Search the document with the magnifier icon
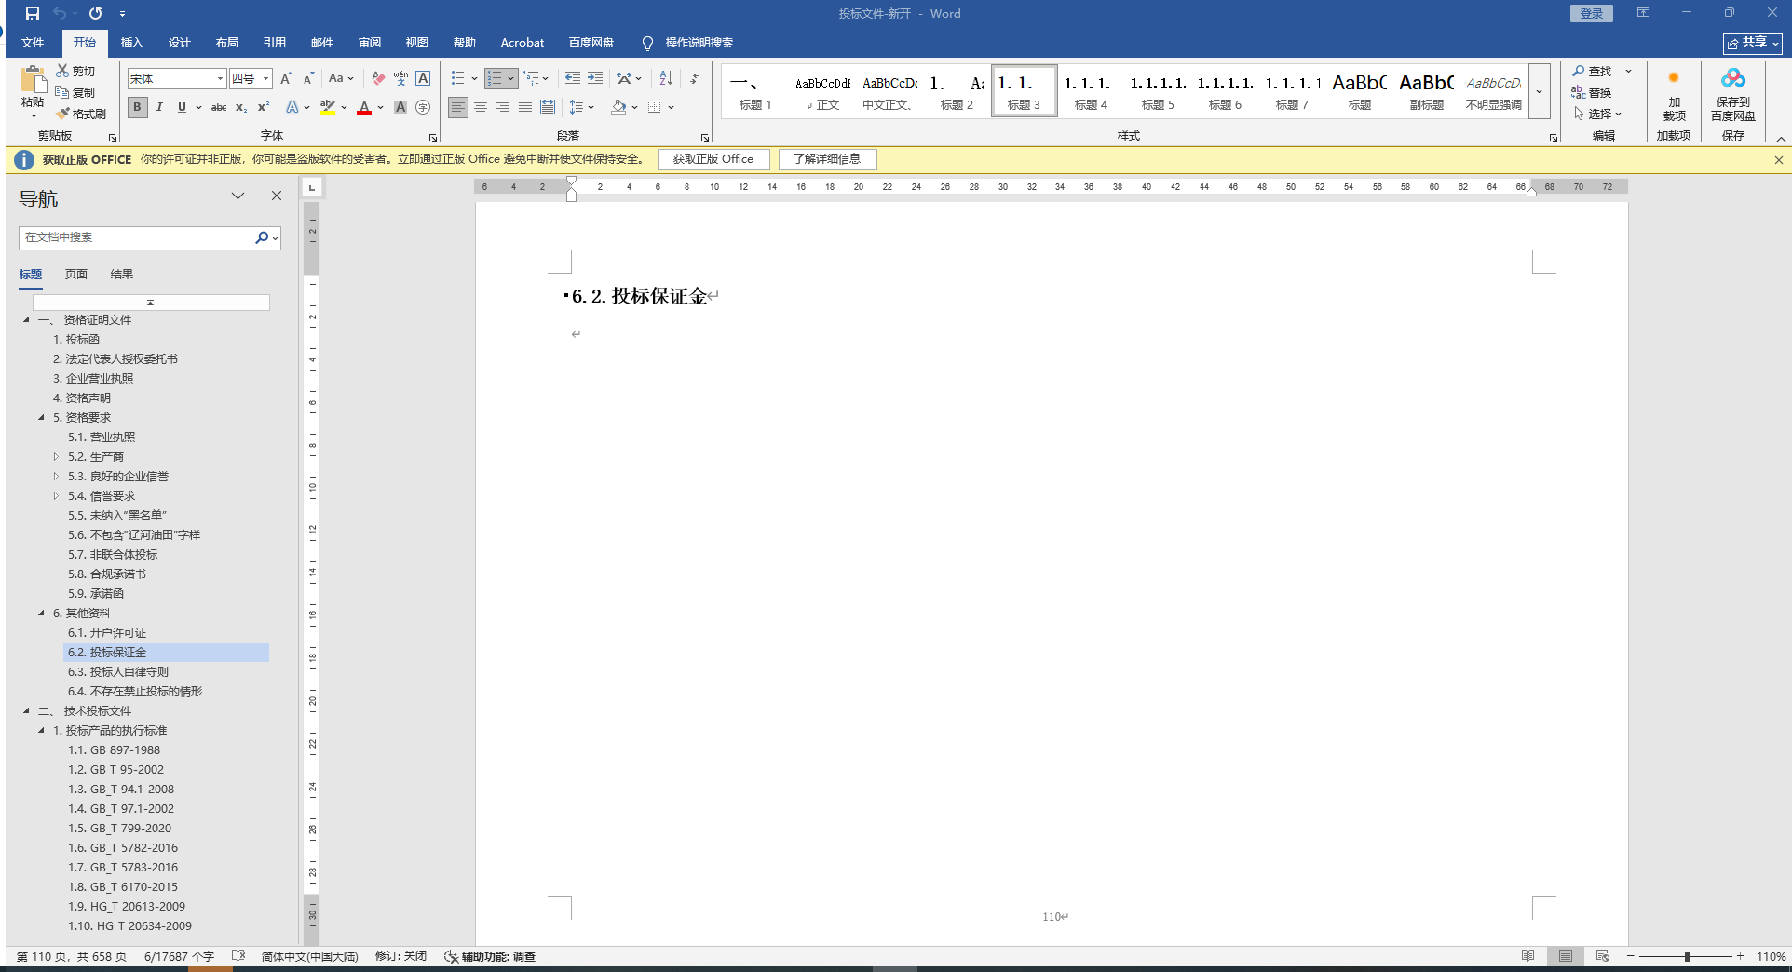 262,237
